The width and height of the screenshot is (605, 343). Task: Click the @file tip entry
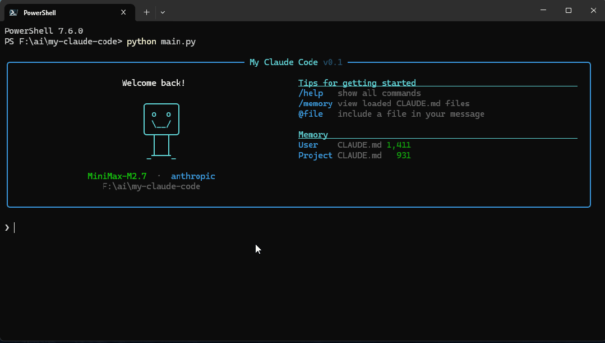pyautogui.click(x=311, y=114)
